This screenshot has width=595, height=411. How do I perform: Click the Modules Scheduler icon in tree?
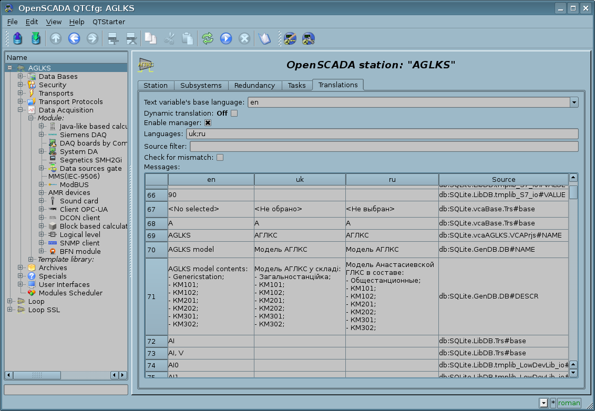[32, 293]
